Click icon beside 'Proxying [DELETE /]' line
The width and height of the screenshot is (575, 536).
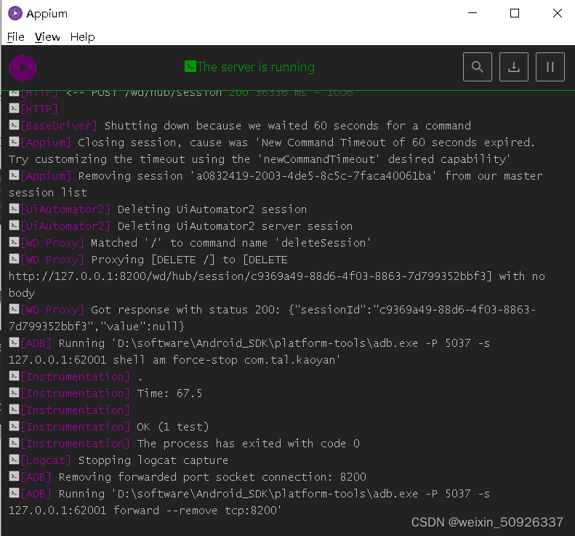click(x=14, y=259)
